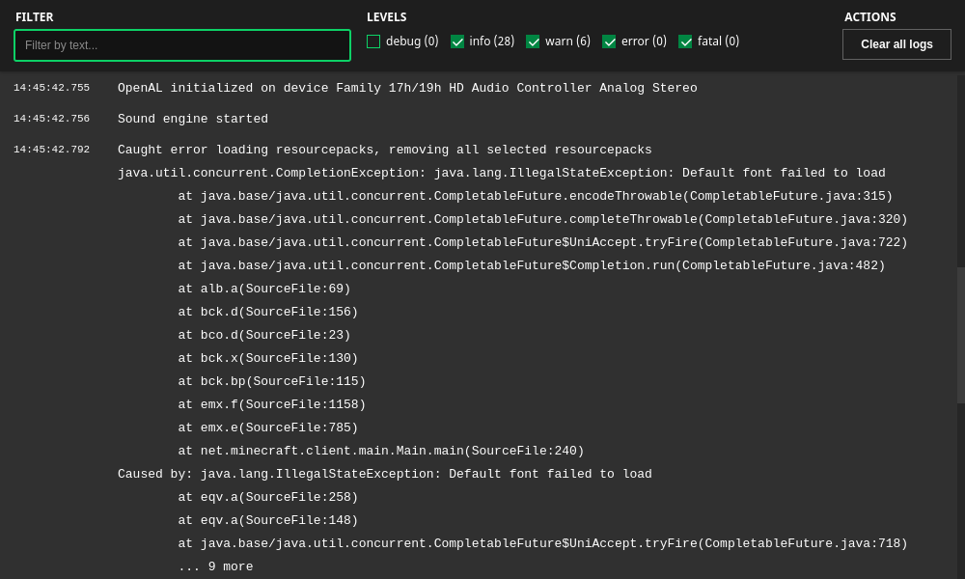
Task: Click the 'at emx.f(SourceFile:1158)' line
Action: pos(271,404)
